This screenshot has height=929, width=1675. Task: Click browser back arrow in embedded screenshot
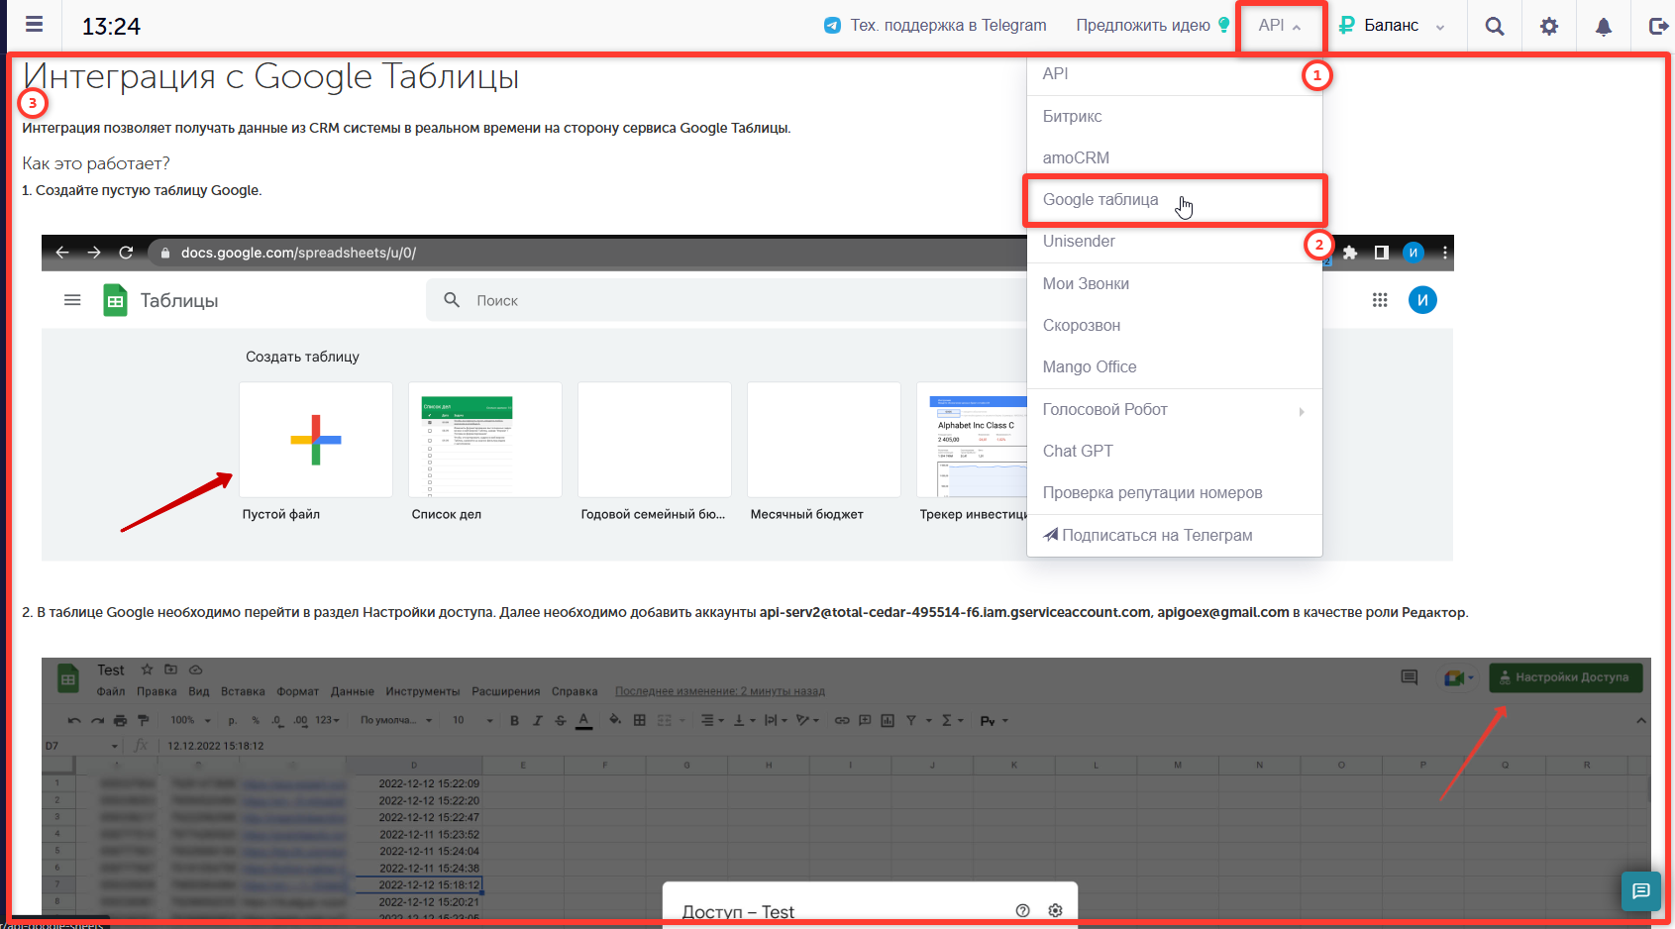point(62,253)
